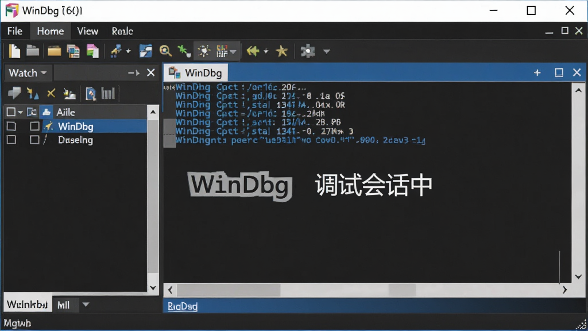Viewport: 588px width, 331px height.
Task: Open the Realc menu
Action: [x=122, y=31]
